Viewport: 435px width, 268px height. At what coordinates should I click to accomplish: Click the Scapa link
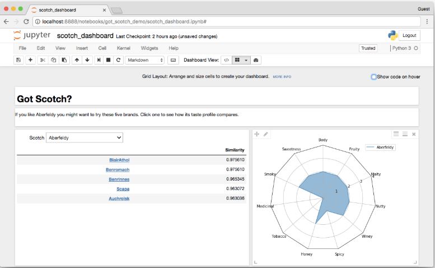pos(123,189)
